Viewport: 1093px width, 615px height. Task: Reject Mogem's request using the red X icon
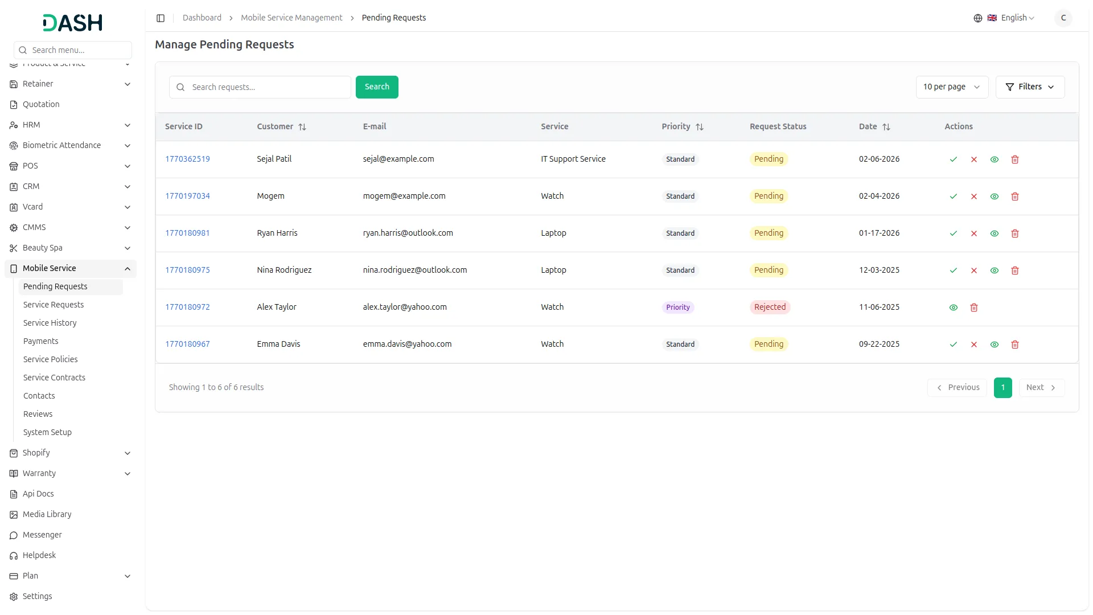[974, 196]
